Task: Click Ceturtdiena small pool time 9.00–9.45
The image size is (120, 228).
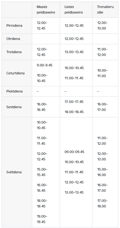Action: pos(45,65)
